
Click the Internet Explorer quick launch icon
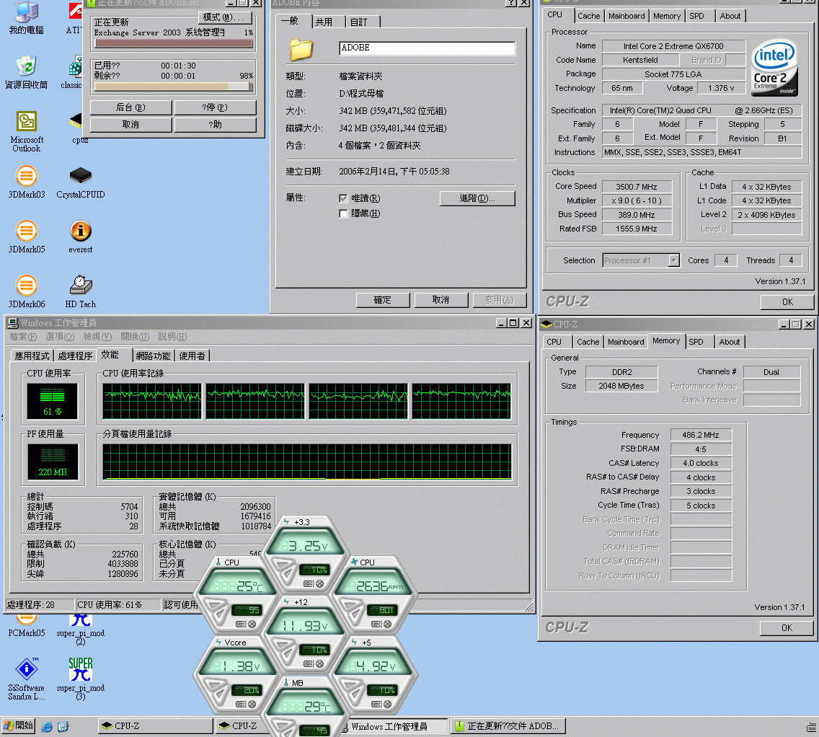46,727
